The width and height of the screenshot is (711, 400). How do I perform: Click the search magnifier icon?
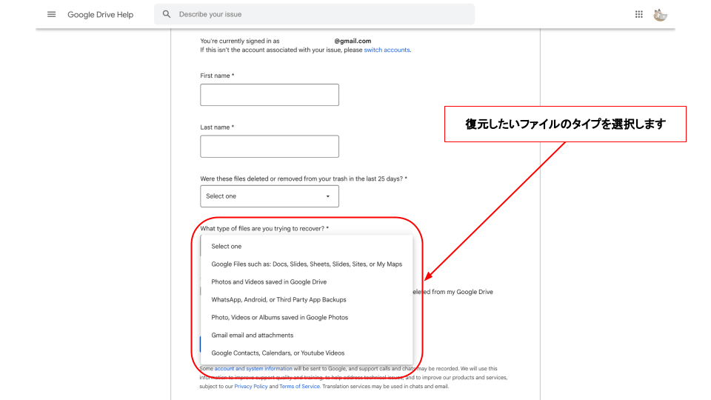167,14
